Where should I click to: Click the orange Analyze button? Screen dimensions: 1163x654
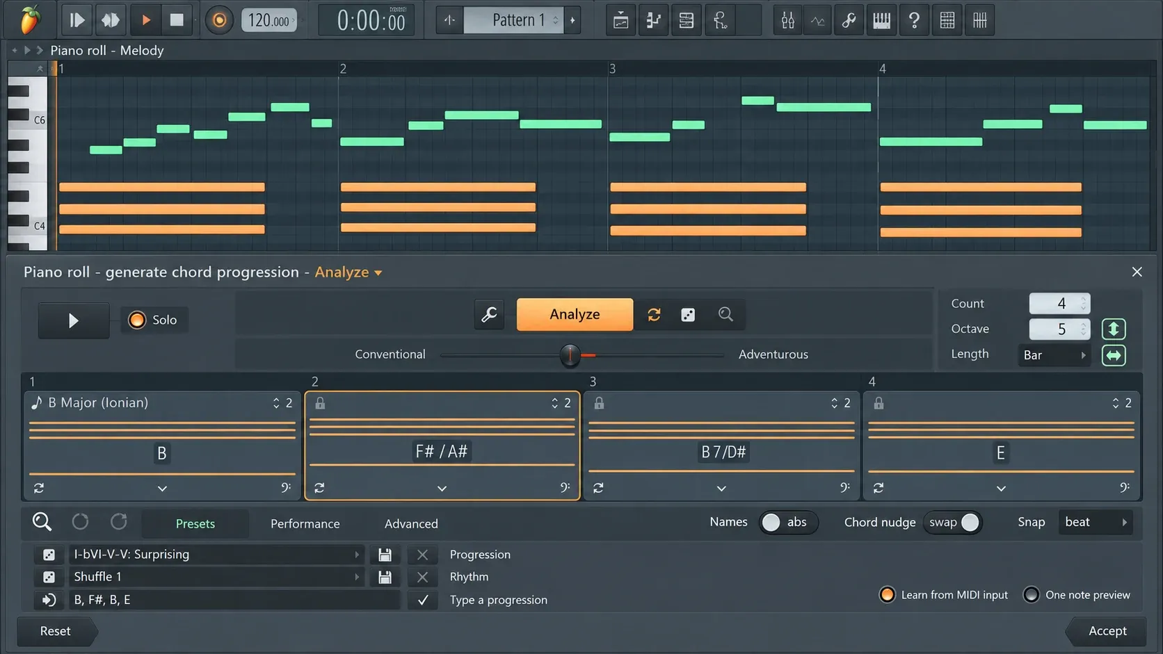[575, 314]
